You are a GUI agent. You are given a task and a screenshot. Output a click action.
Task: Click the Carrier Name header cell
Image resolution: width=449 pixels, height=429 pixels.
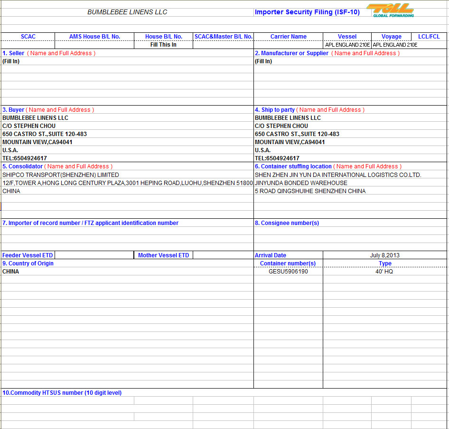[289, 37]
